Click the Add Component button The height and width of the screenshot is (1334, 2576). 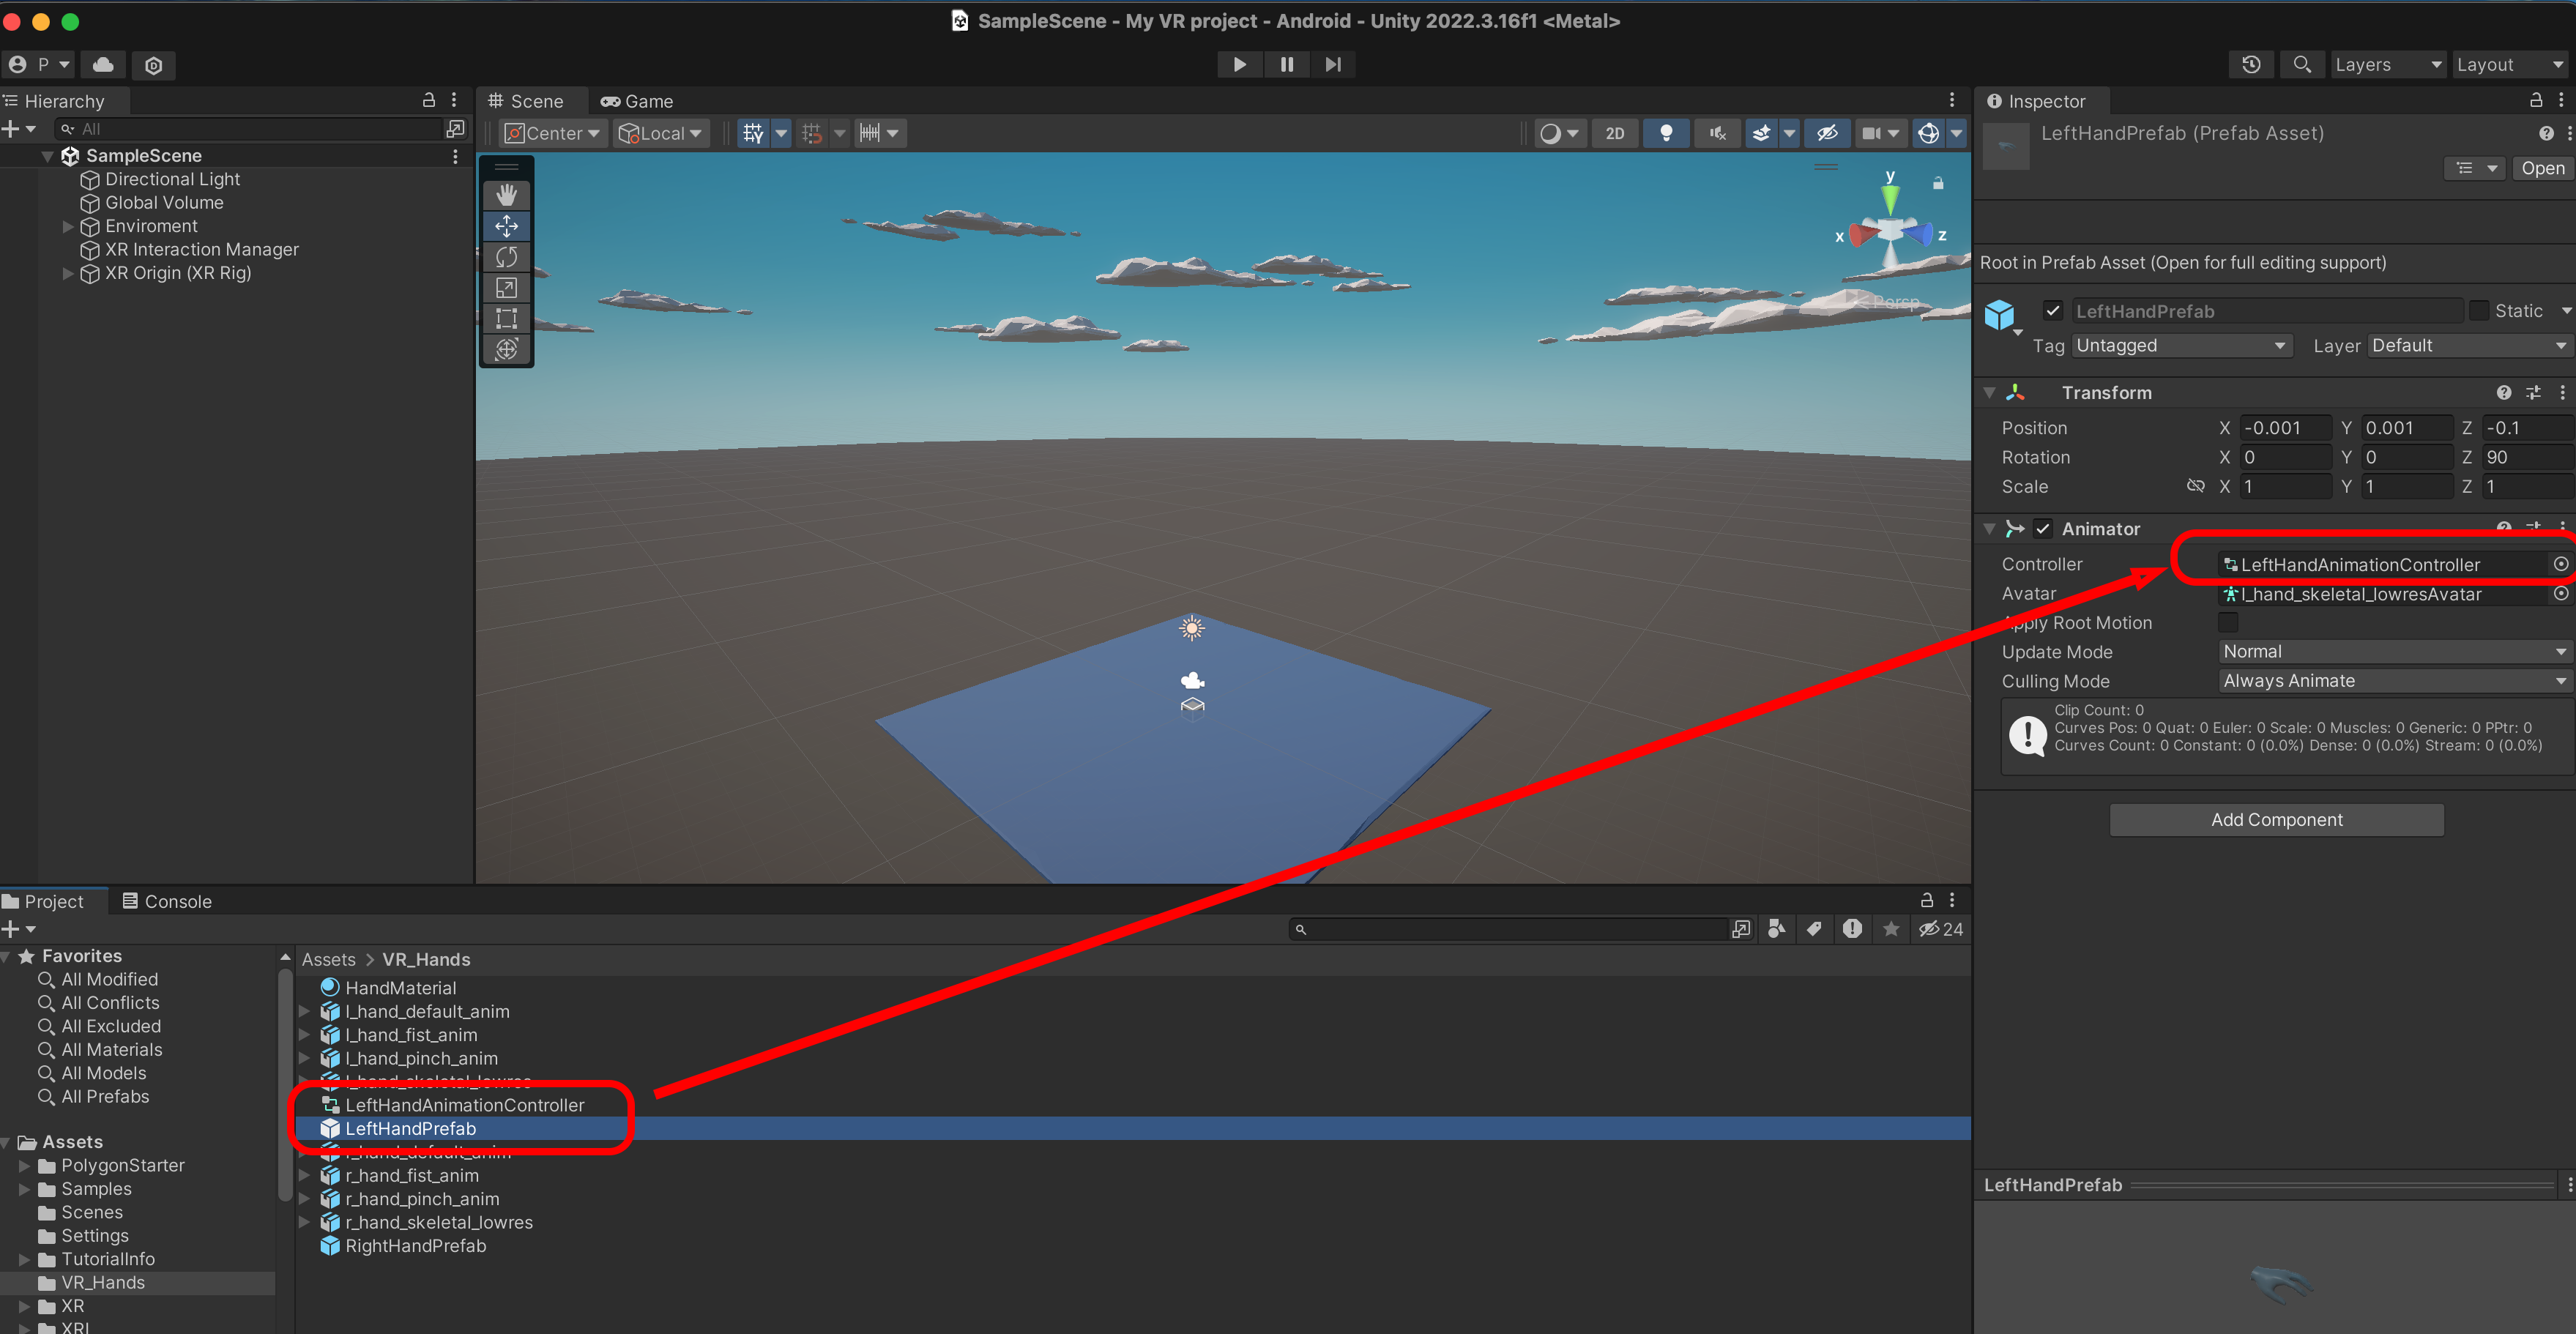[x=2276, y=820]
